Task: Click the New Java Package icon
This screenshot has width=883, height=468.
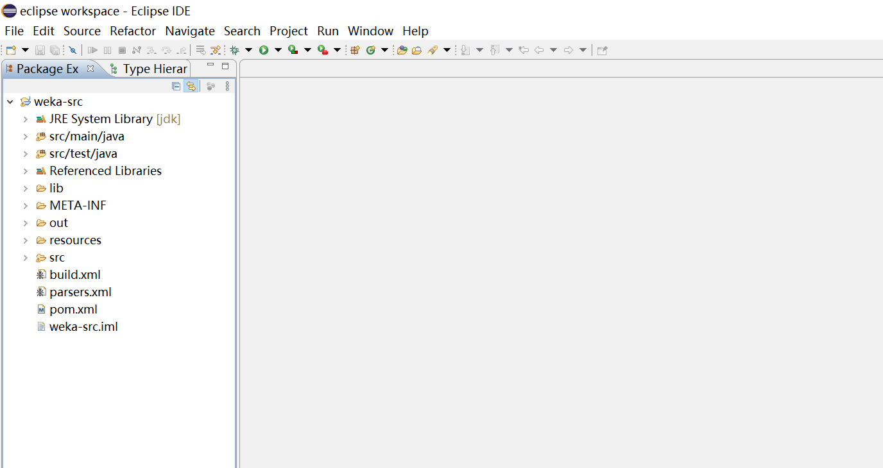Action: point(355,50)
